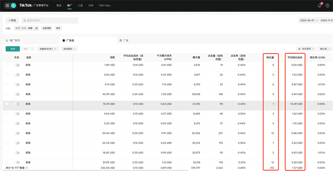
Task: Click the 9.43 USD conversion cost cell
Action: click(x=297, y=153)
